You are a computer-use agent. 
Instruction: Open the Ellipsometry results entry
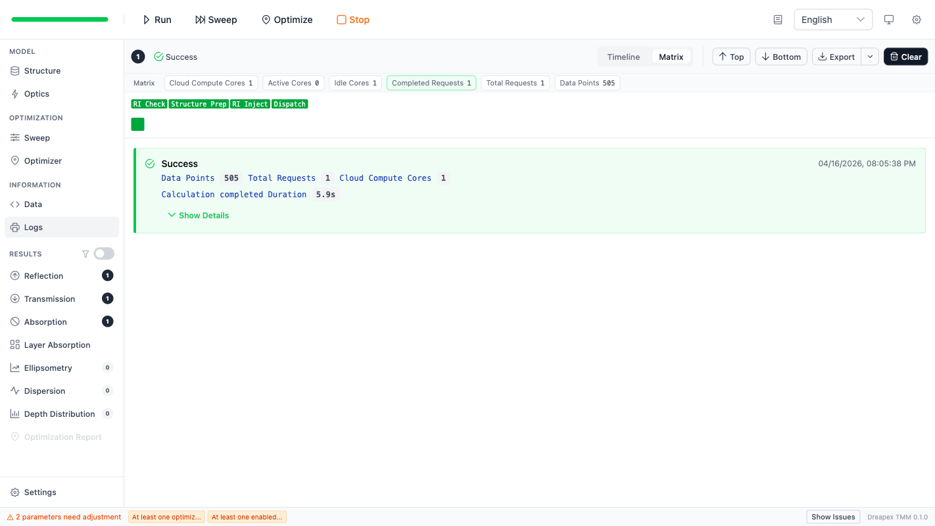48,368
